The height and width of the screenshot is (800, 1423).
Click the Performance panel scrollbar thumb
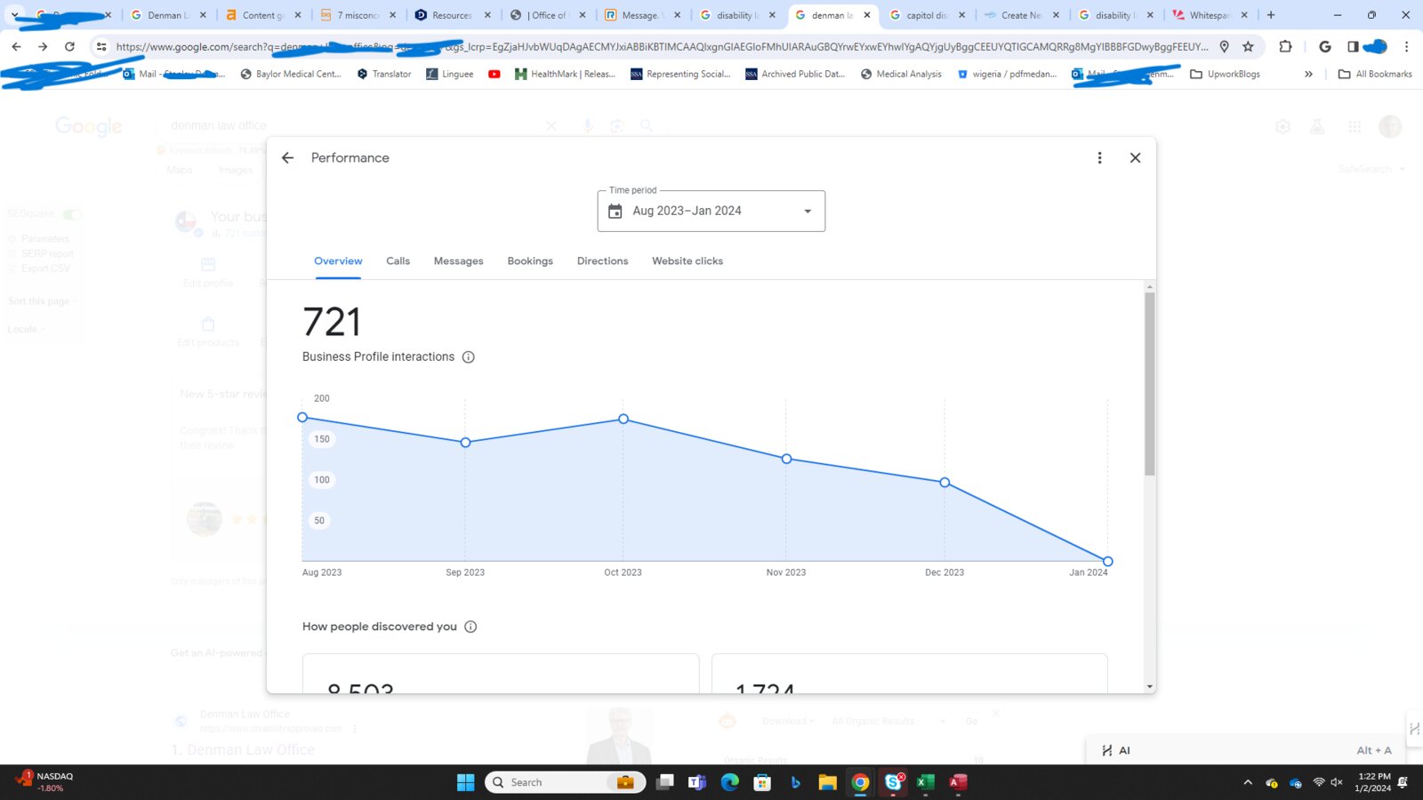(1149, 384)
